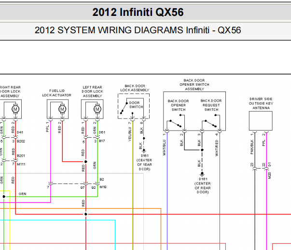Click the driver side outside key antenna box

pyautogui.click(x=261, y=121)
